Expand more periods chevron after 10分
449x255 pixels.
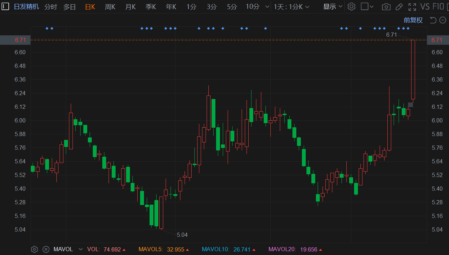point(268,7)
